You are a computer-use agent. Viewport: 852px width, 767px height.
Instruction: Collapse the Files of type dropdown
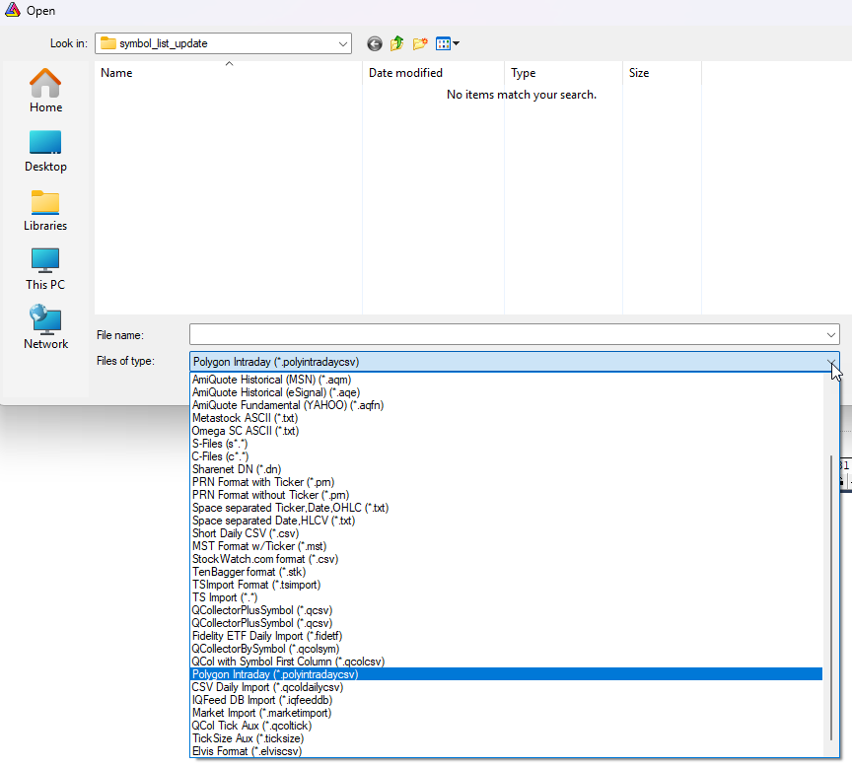pyautogui.click(x=831, y=362)
